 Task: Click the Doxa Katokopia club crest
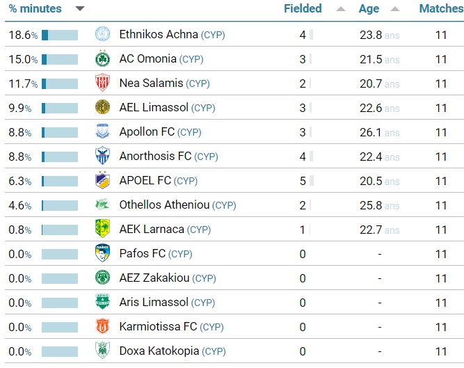coord(102,351)
